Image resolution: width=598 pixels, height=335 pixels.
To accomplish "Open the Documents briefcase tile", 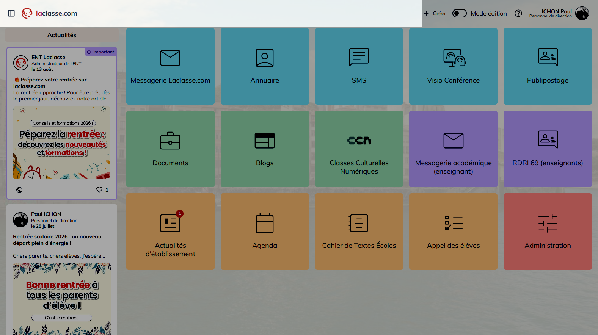I will click(170, 149).
